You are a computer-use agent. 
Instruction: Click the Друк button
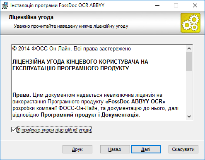pyautogui.click(x=77, y=149)
